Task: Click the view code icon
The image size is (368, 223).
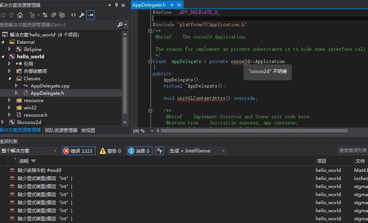Action: click(73, 15)
